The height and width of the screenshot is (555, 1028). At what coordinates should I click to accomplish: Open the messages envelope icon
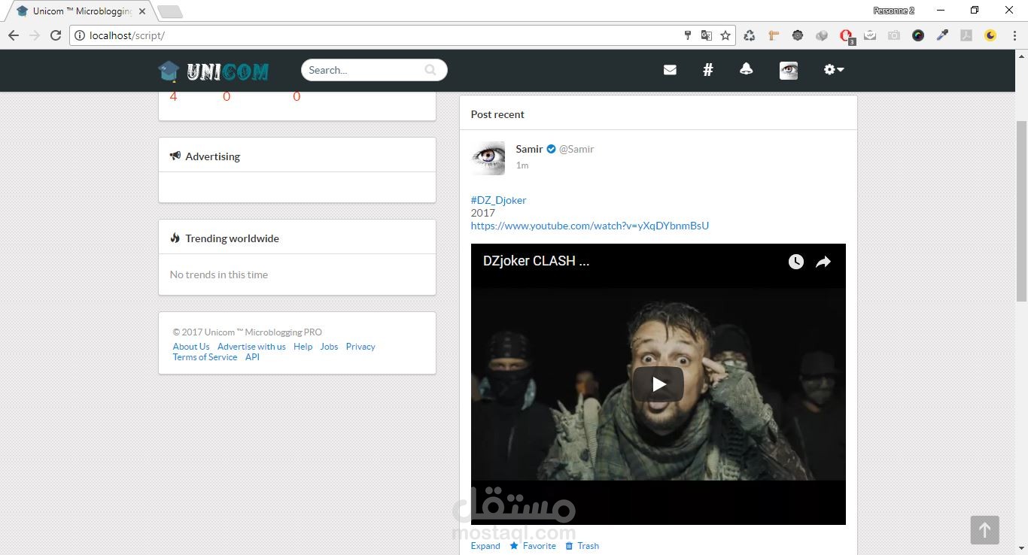pos(670,70)
